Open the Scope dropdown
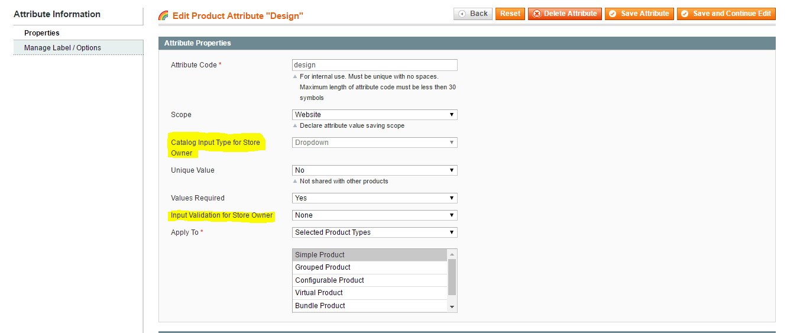 coord(375,115)
